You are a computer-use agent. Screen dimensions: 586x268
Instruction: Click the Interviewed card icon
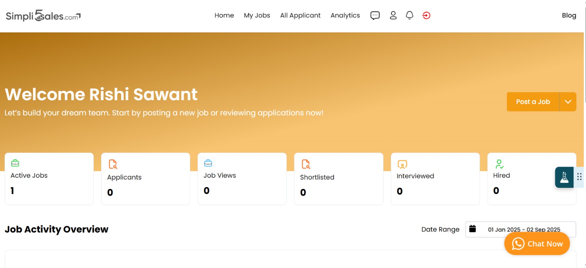coord(402,165)
